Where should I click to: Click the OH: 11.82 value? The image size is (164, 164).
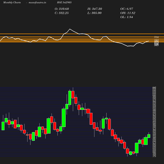coord(128,13)
